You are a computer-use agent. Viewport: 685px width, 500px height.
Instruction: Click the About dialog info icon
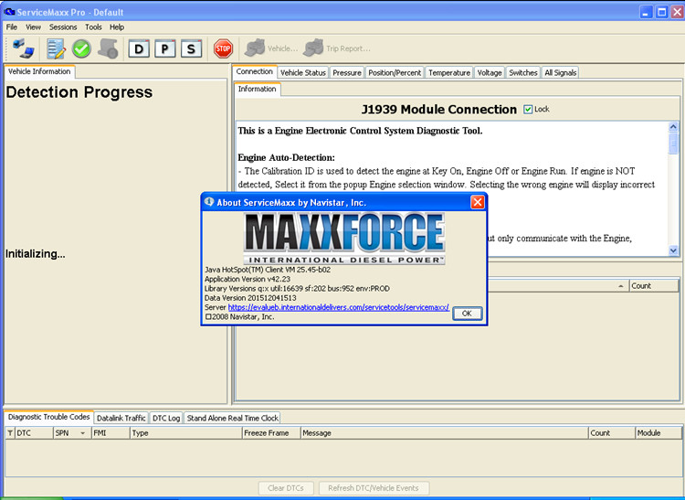[x=209, y=202]
